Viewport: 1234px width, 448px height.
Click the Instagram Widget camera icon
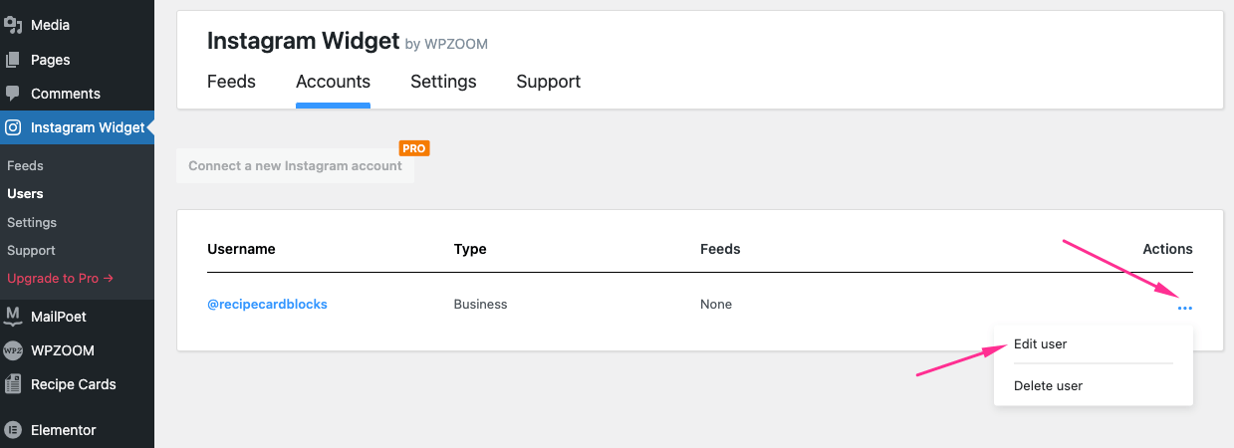[x=13, y=127]
